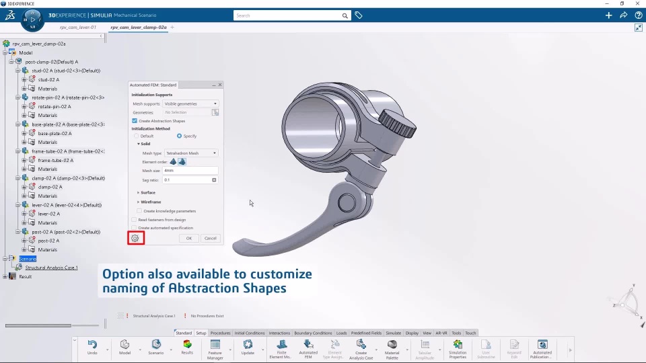Switch to the Interactions tab
The width and height of the screenshot is (646, 363).
tap(279, 333)
